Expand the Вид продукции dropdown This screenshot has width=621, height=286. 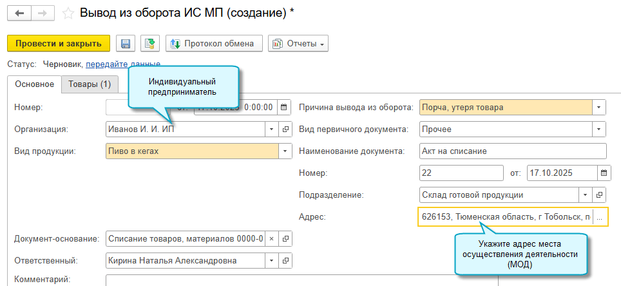pos(285,151)
